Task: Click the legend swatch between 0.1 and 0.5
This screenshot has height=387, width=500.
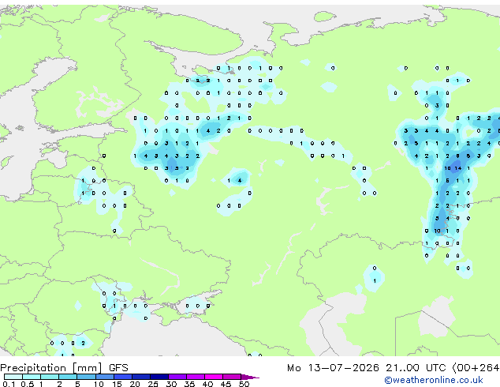Action: tap(13, 377)
